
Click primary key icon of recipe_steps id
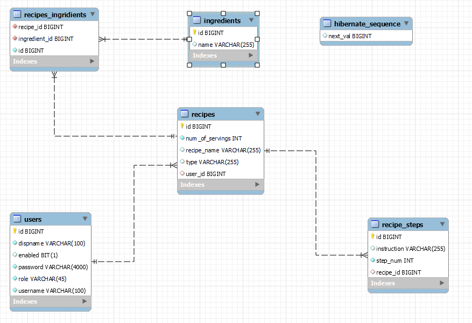coord(372,236)
